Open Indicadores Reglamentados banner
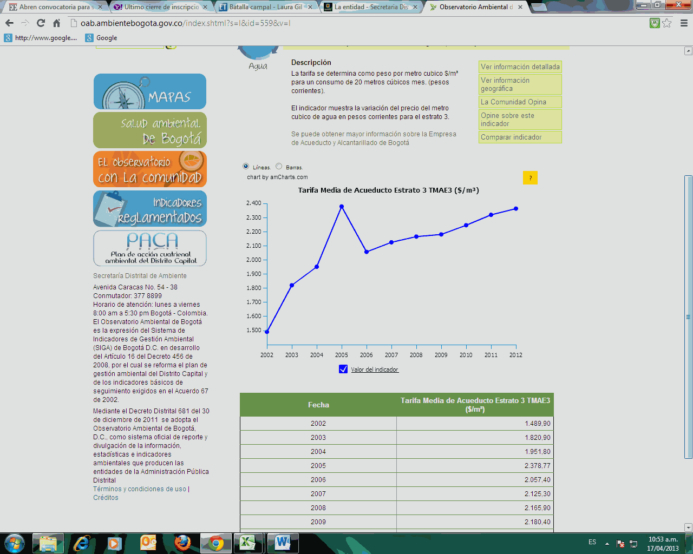The height and width of the screenshot is (554, 693). 150,209
